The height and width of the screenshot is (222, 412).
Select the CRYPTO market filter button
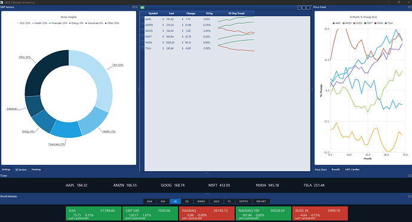243,201
